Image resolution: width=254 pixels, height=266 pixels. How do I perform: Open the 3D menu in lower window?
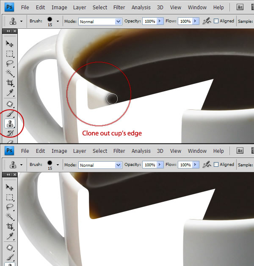click(x=160, y=151)
